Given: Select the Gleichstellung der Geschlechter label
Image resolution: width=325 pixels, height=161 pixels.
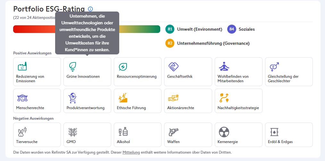Looking at the screenshot, I should point(283,79).
